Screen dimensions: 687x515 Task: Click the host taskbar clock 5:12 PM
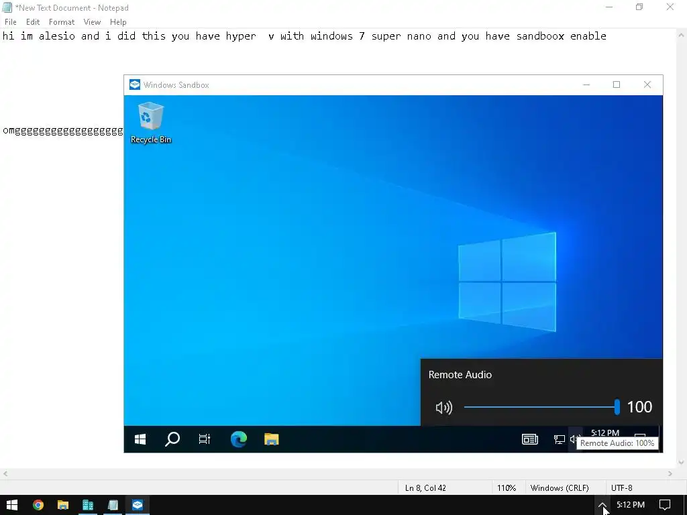tap(631, 505)
